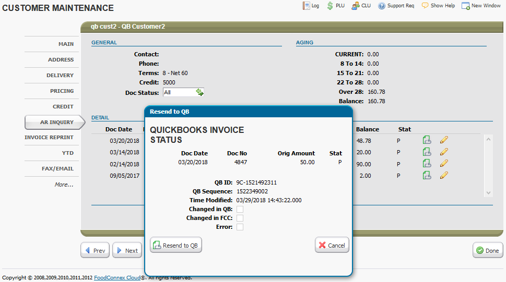Click the Next button
This screenshot has height=282, width=506.
click(127, 250)
